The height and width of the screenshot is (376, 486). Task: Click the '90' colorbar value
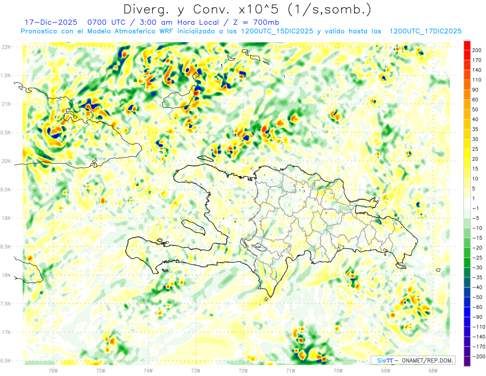[475, 90]
